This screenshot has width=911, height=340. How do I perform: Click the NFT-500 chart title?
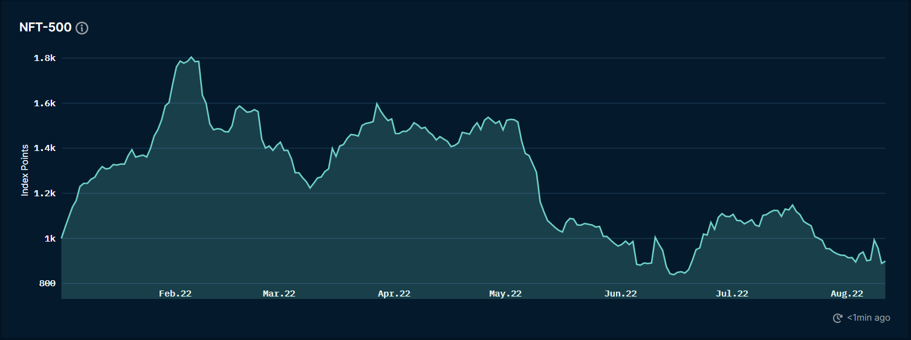point(45,28)
